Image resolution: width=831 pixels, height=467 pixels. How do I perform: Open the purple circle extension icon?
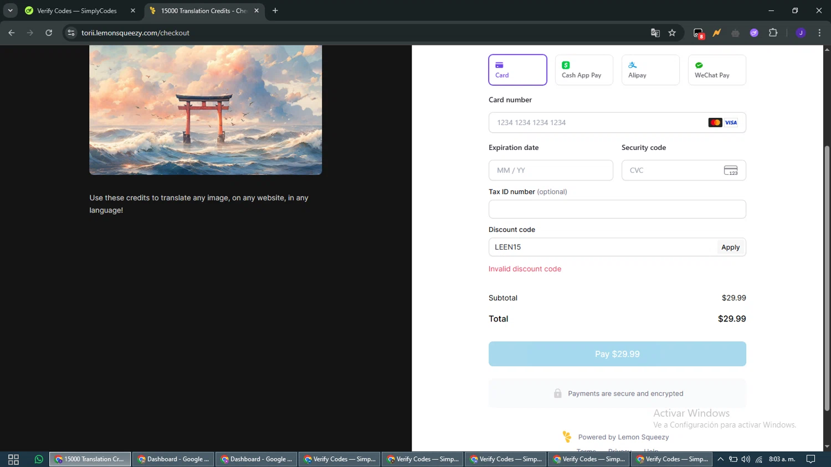[x=754, y=33]
